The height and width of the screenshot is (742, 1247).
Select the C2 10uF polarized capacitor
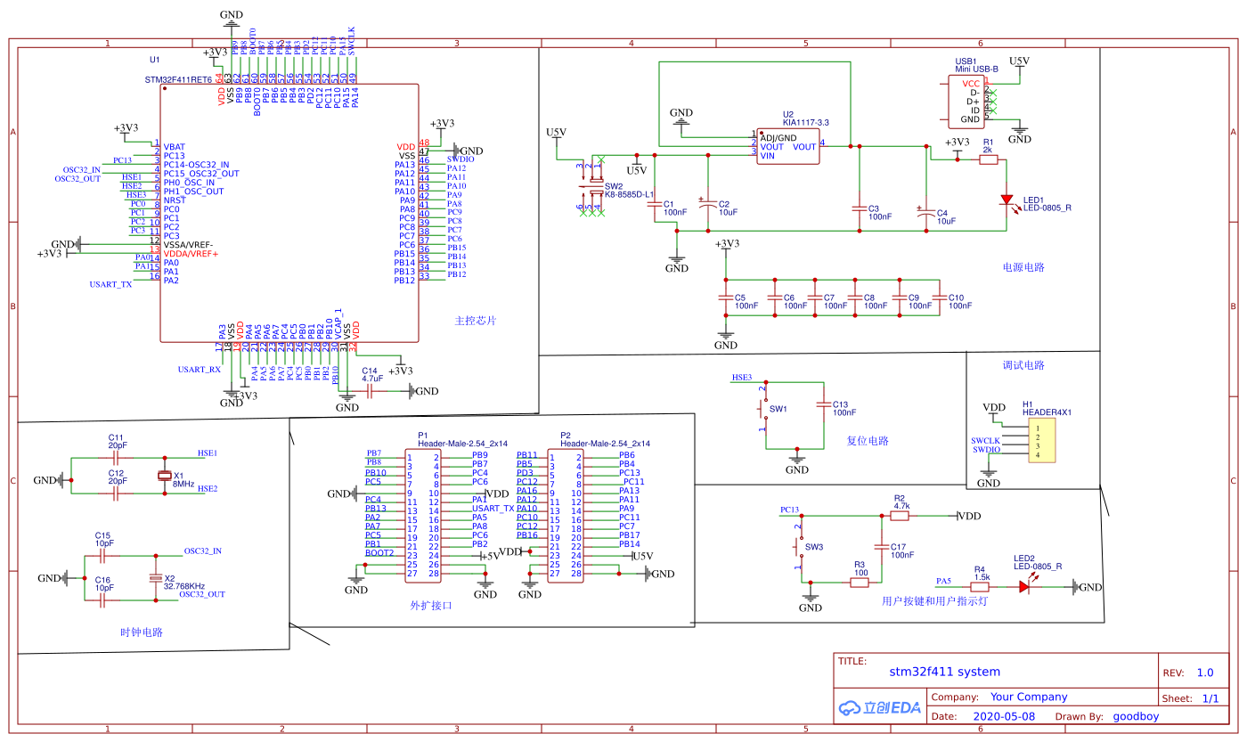pyautogui.click(x=709, y=204)
